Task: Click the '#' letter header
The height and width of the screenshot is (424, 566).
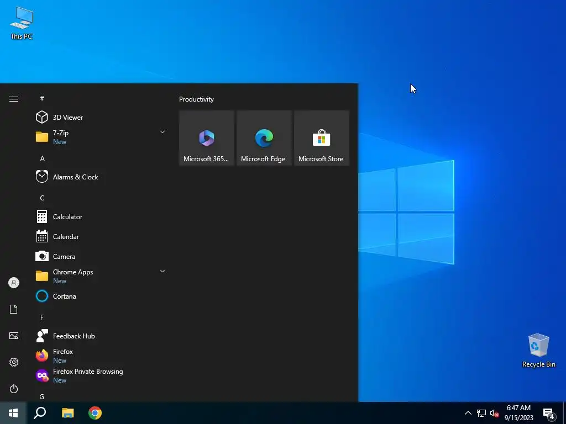Action: [42, 98]
